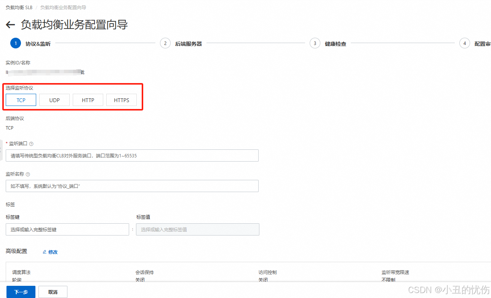Click the 取消 button
This screenshot has width=491, height=298.
click(x=53, y=292)
